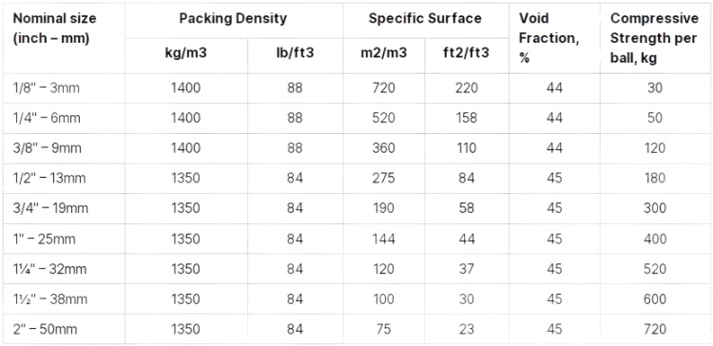This screenshot has height=346, width=713.
Task: Select the 2" – 50mm row label
Action: coord(45,329)
